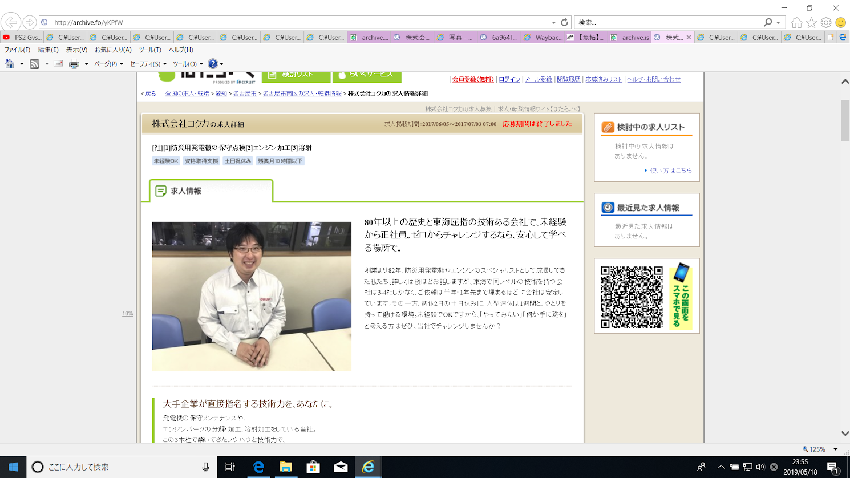The image size is (850, 478).
Task: Open the 表示(V) menu
Action: 76,50
